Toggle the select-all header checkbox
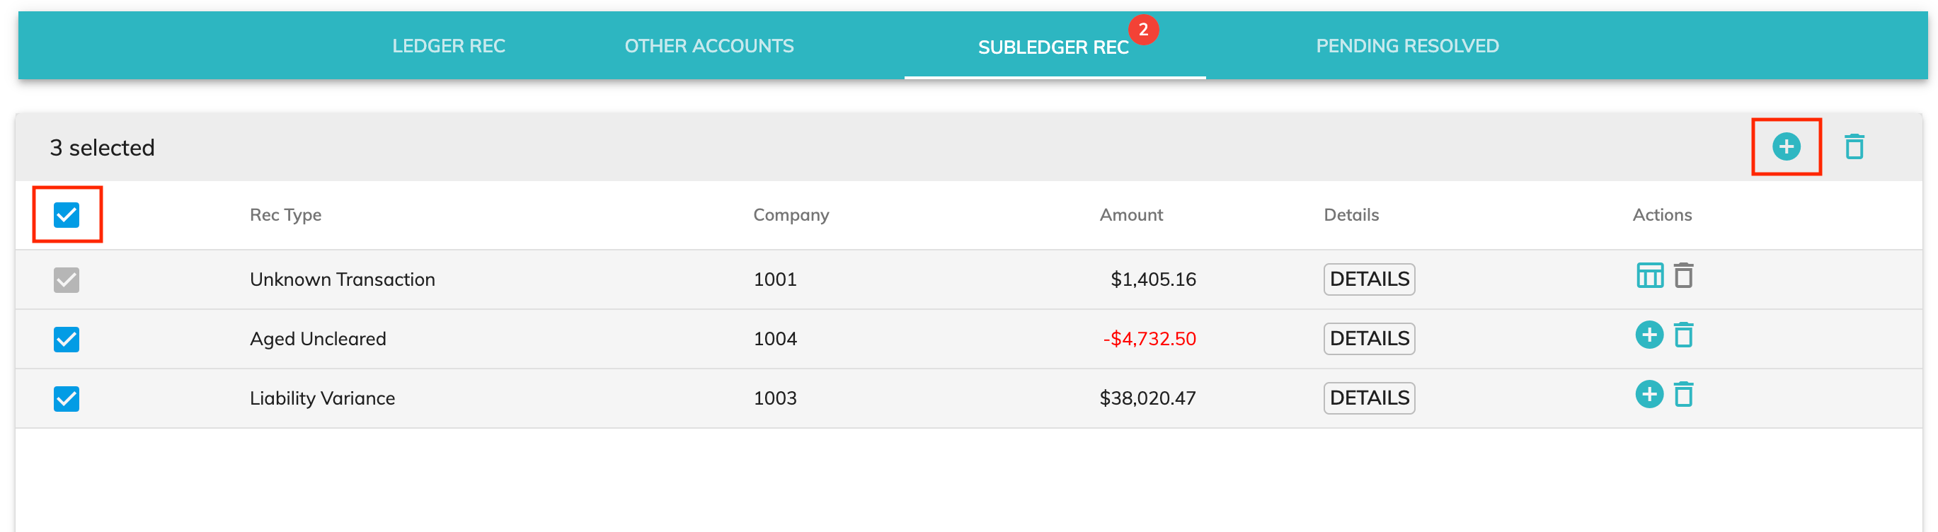Screen dimensions: 1938x532 (67, 215)
